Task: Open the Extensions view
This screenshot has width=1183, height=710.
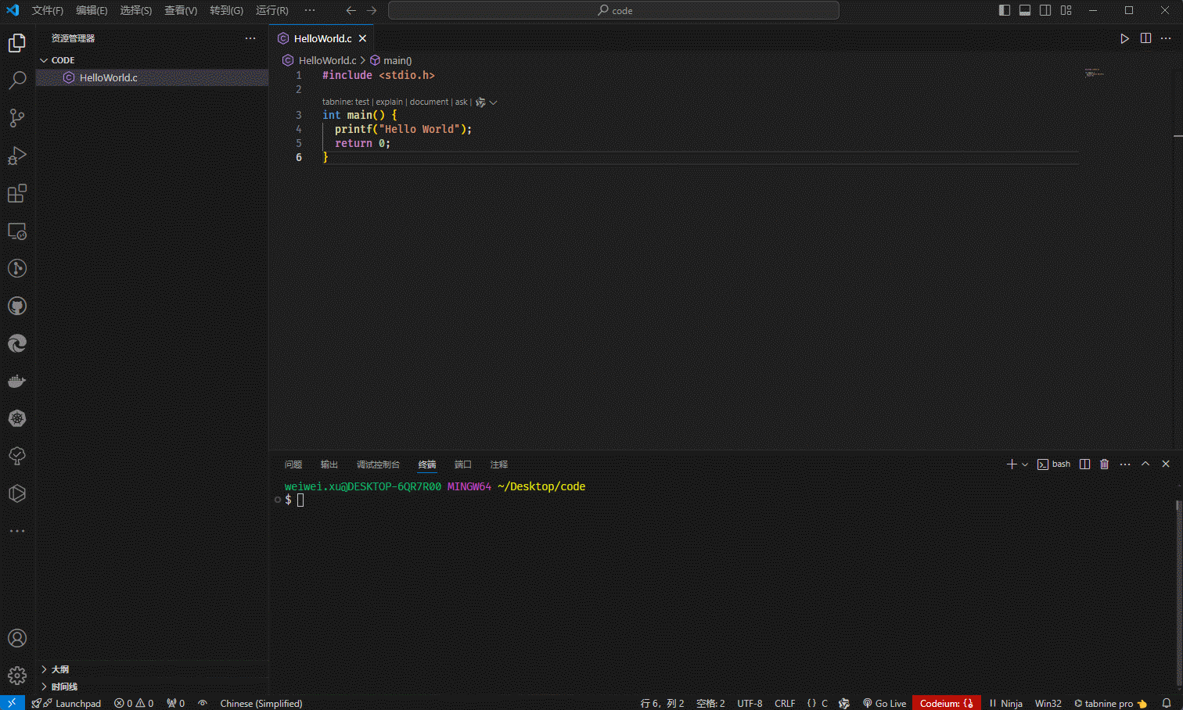Action: point(17,193)
